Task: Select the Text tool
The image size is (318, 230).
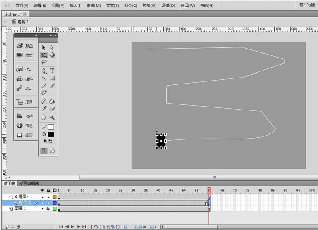Action: pos(52,71)
